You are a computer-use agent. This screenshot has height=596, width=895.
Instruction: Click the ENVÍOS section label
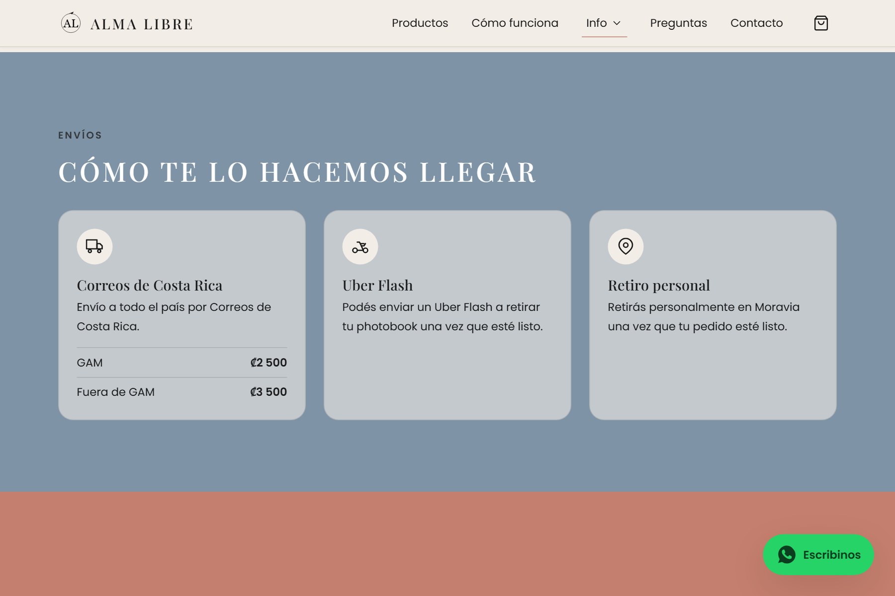click(x=80, y=135)
